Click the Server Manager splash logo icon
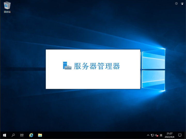Screen dimensions: 186x139 (67, 66)
